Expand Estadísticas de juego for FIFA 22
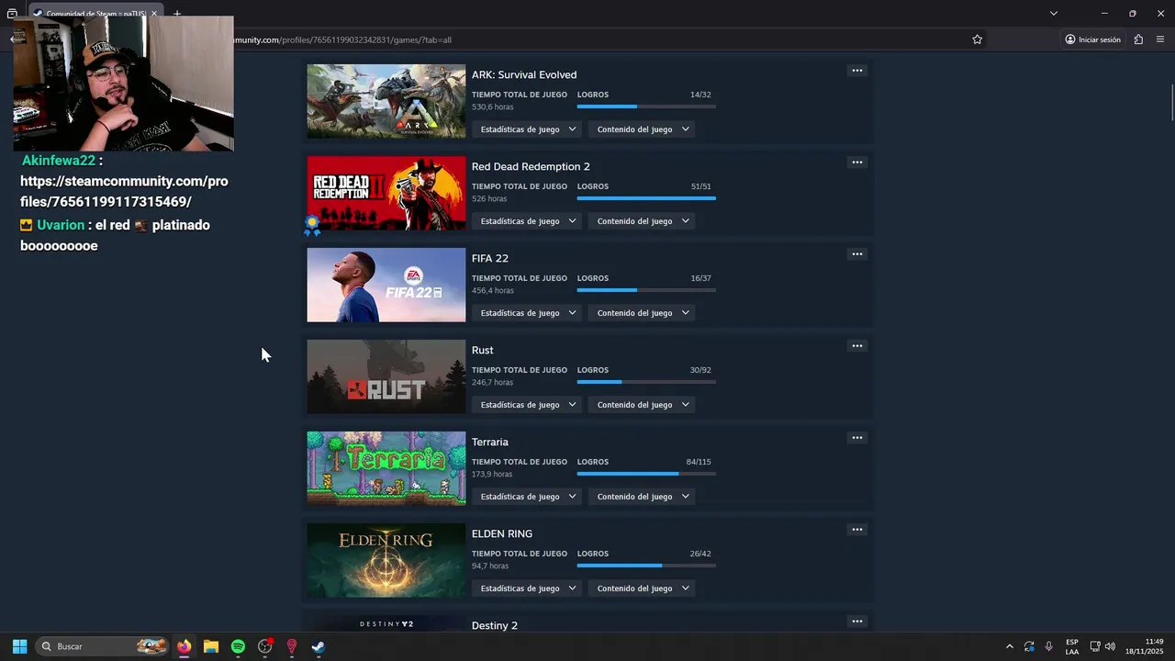This screenshot has width=1175, height=661. pos(528,313)
